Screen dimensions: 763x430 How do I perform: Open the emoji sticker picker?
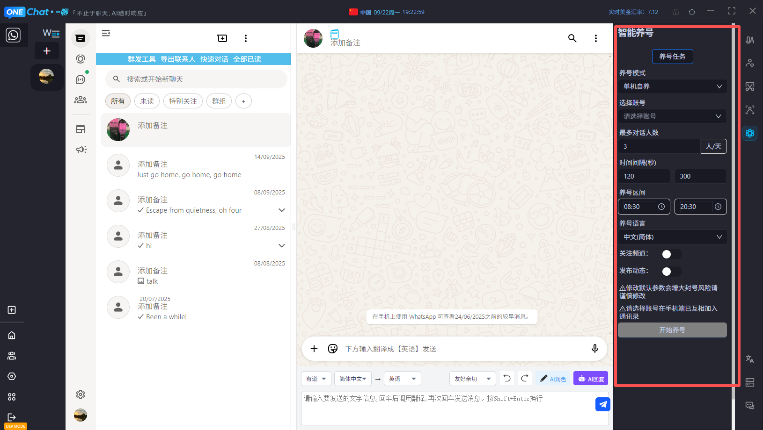[333, 349]
